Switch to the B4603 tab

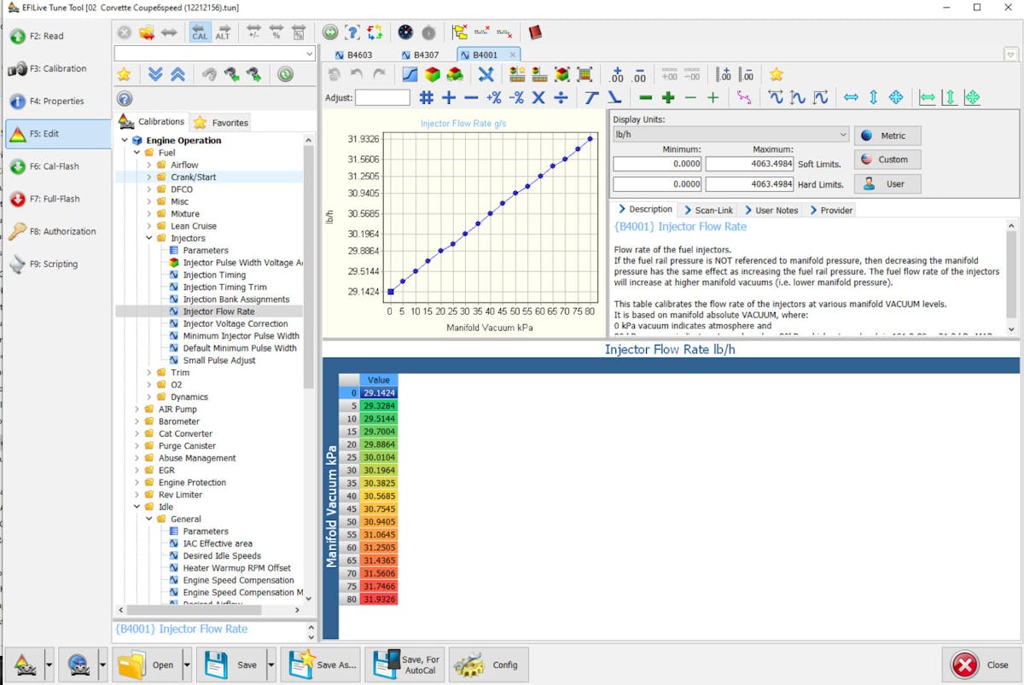pyautogui.click(x=353, y=55)
